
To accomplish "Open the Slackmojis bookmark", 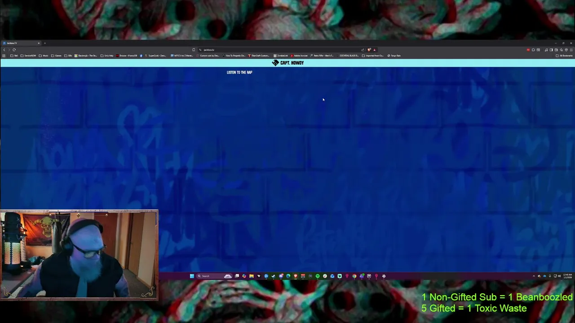I will (x=86, y=56).
